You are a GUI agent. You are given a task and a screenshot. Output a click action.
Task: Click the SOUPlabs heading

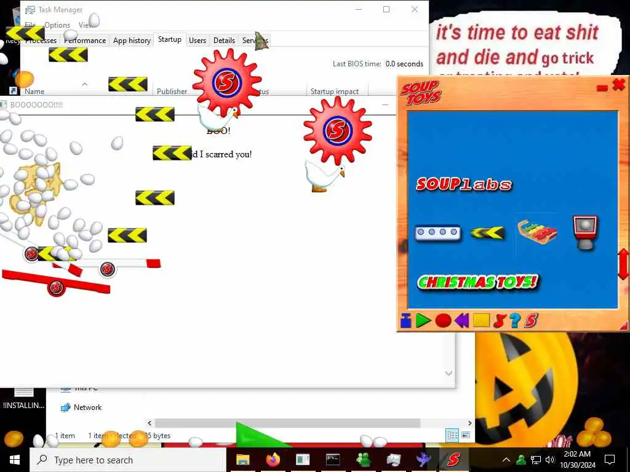[464, 184]
